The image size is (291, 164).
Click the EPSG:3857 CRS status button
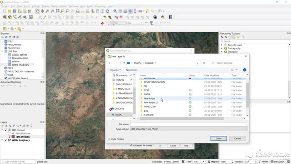(277, 162)
